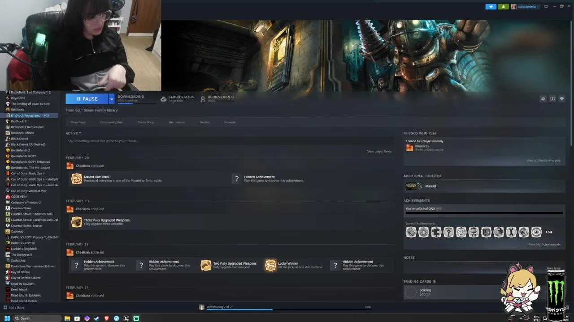The image size is (574, 322).
Task: Click Three Fully Upgraded Weapons achievement icon
Action: coord(77,222)
